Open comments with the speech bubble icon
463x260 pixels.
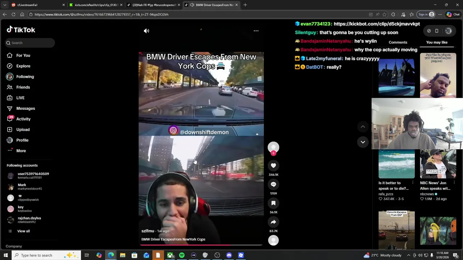(273, 184)
